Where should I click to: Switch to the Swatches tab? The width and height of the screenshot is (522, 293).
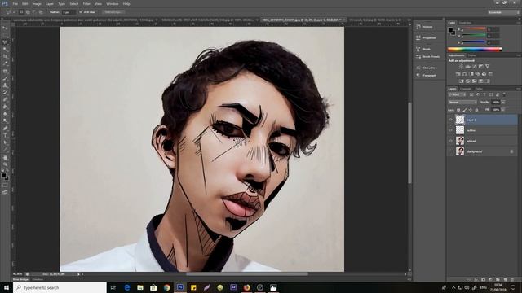pyautogui.click(x=465, y=23)
